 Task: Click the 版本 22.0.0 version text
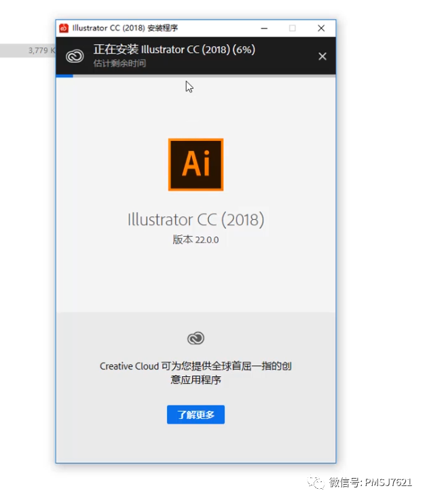coord(196,239)
